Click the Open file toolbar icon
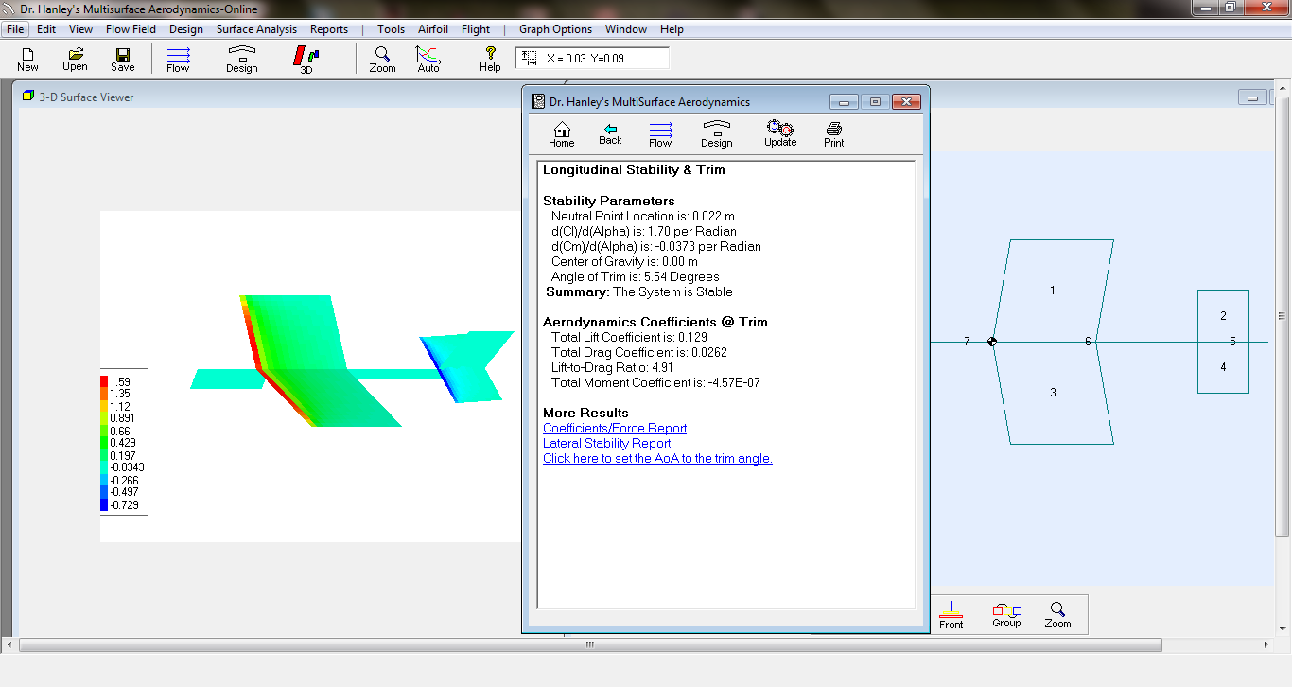 [75, 60]
